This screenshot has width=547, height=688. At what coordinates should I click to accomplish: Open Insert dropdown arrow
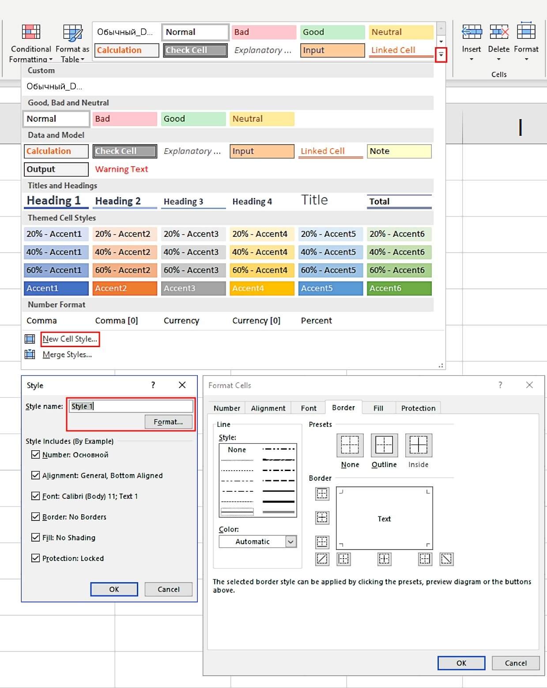tap(472, 59)
